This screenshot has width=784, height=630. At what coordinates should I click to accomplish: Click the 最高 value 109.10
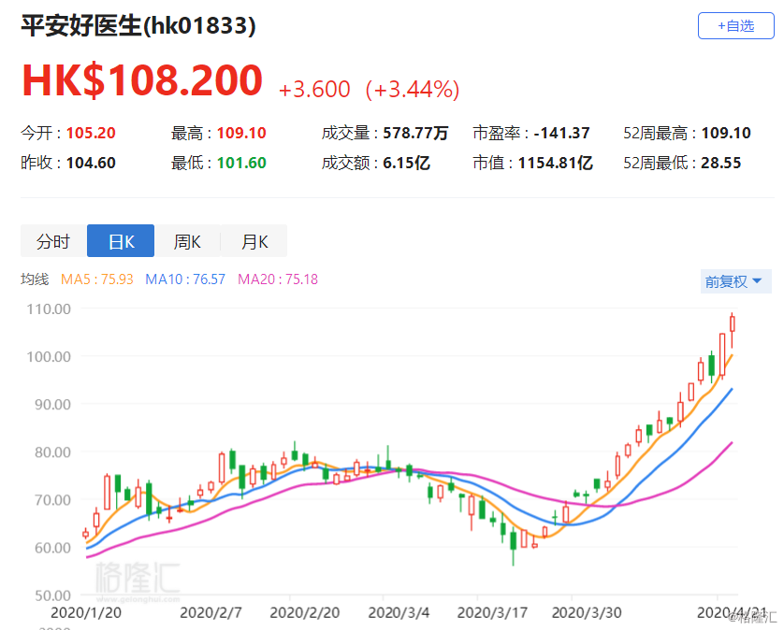click(241, 133)
